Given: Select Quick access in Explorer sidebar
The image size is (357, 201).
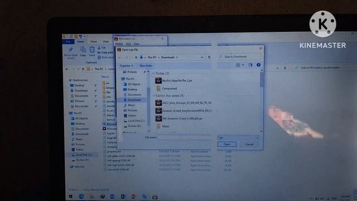Looking at the screenshot, I should click(78, 80).
